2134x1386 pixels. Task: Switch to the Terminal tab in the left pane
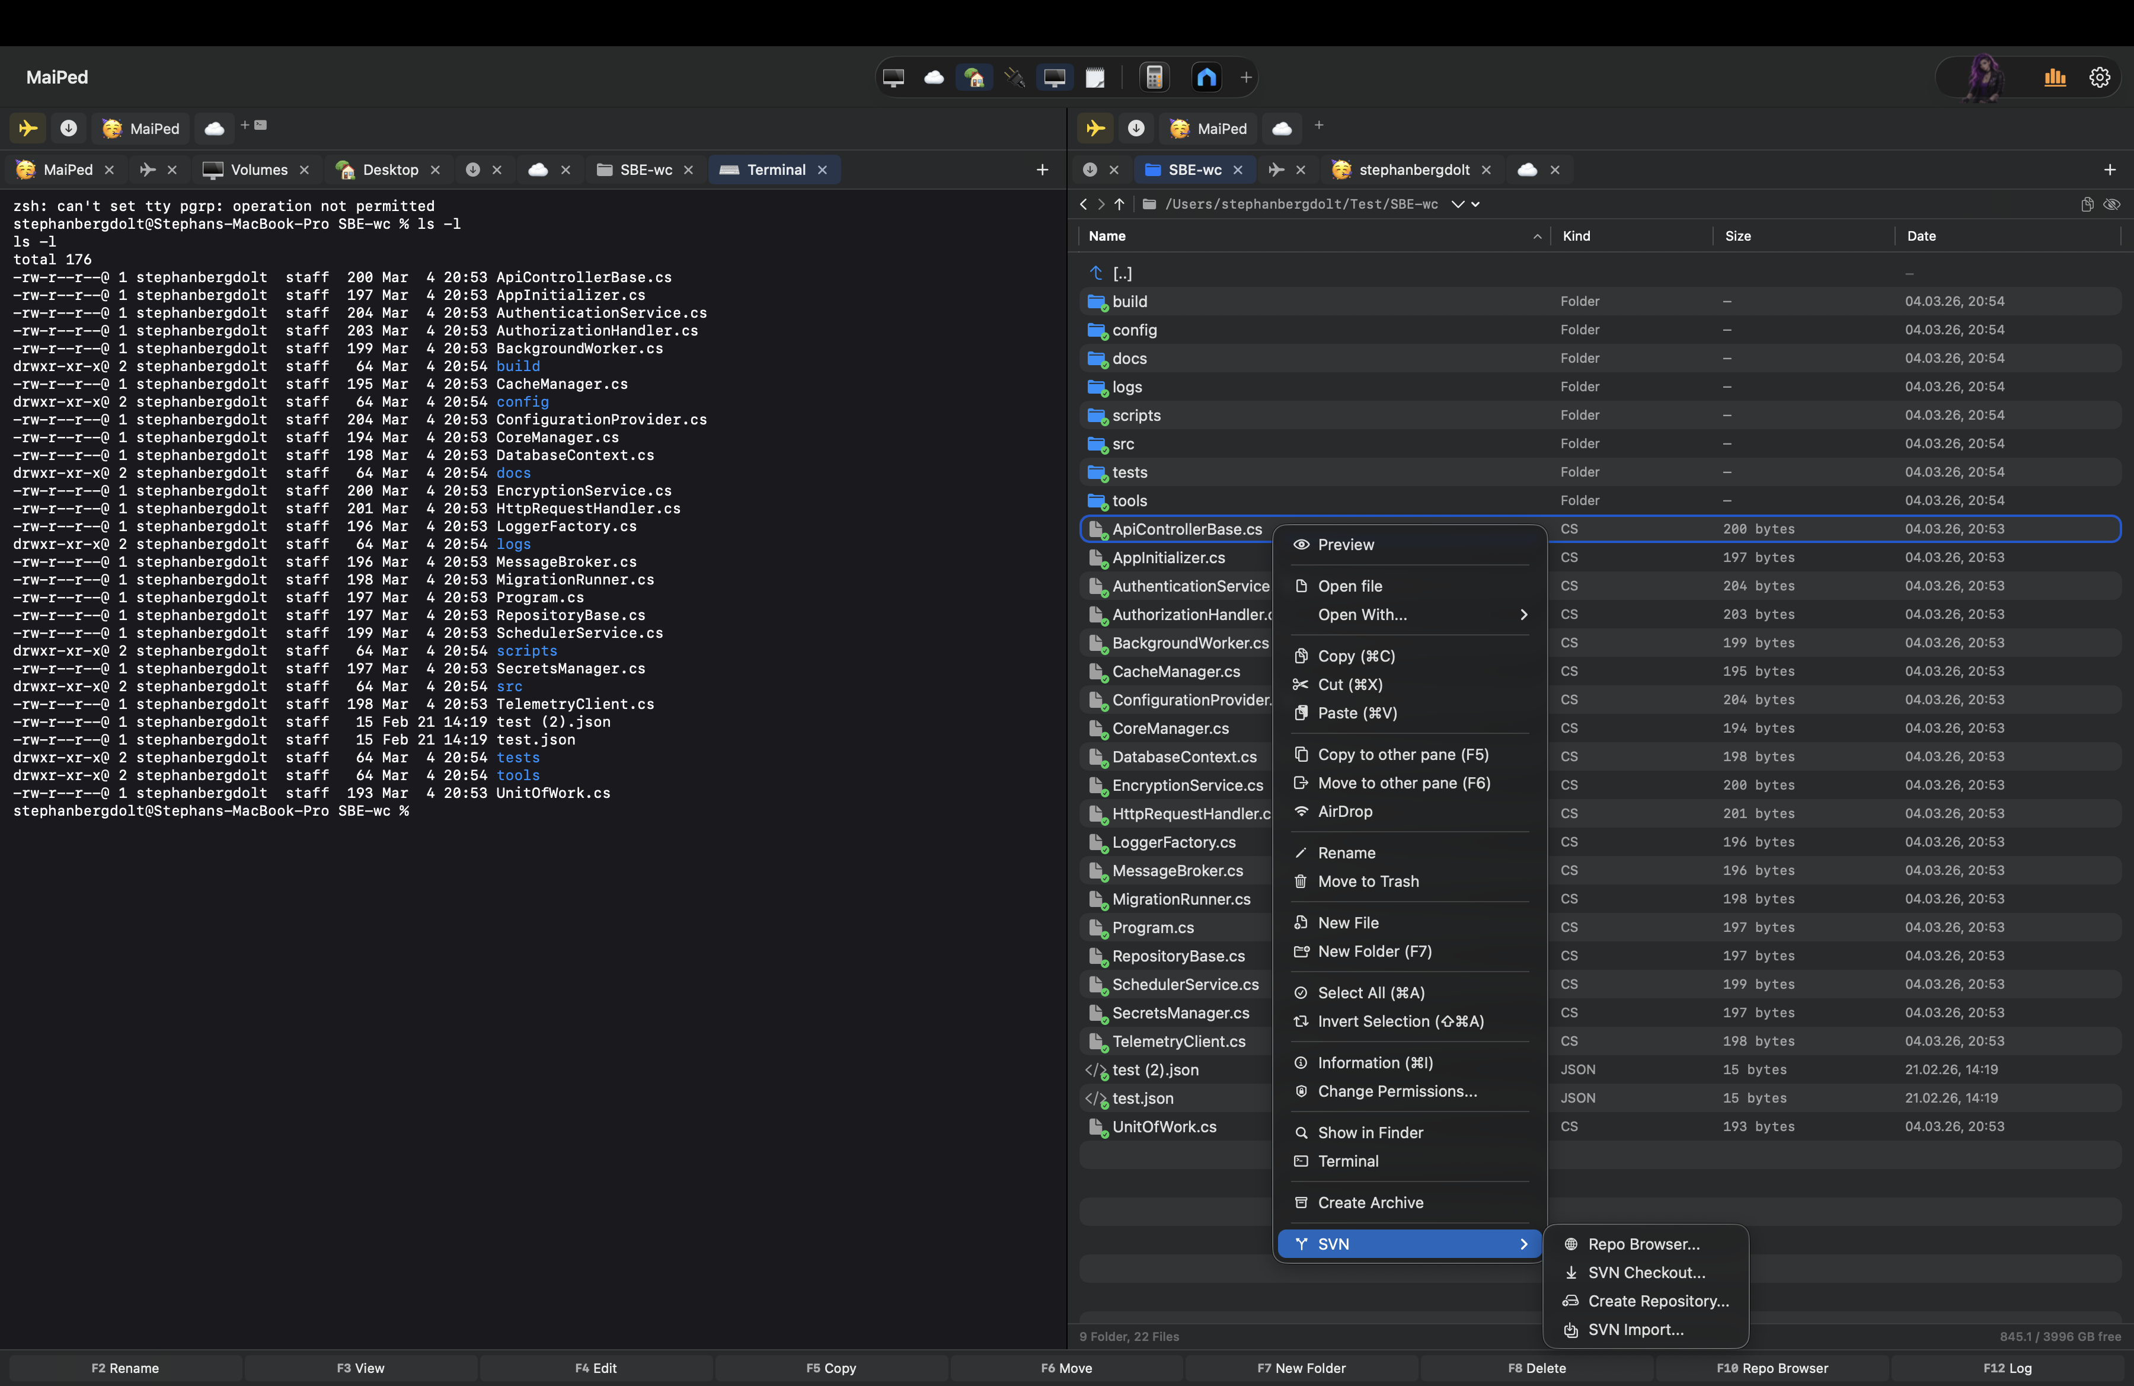[x=775, y=170]
